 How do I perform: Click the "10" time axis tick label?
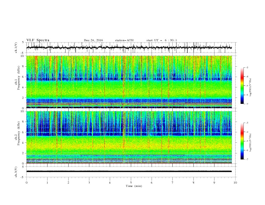click(x=235, y=183)
